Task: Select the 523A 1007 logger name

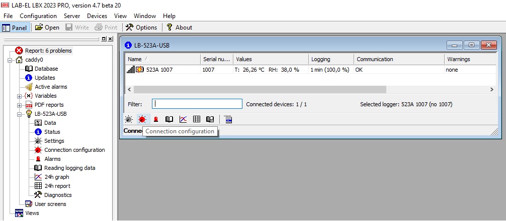Action: [x=159, y=70]
